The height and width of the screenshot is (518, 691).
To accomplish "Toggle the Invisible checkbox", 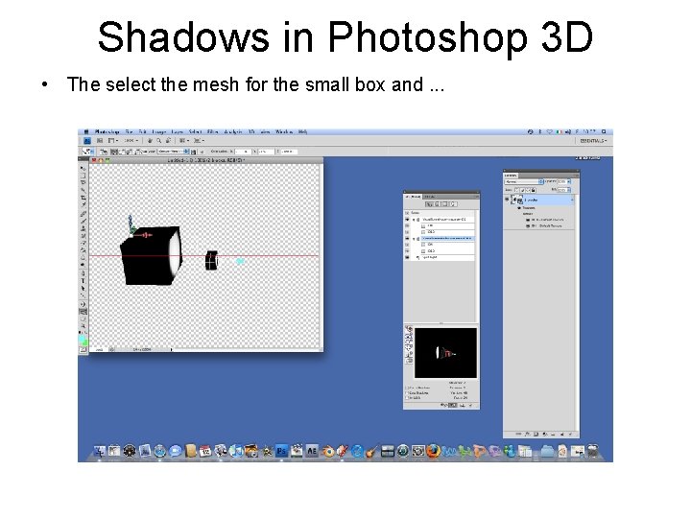I will coord(407,398).
